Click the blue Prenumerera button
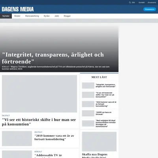 pos(150,9)
